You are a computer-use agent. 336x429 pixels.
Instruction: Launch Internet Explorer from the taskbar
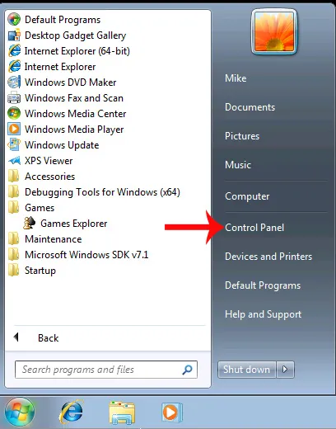(x=71, y=412)
